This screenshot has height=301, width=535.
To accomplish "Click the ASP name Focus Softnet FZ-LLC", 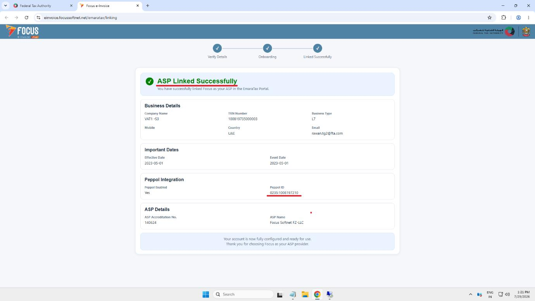I will tap(287, 223).
